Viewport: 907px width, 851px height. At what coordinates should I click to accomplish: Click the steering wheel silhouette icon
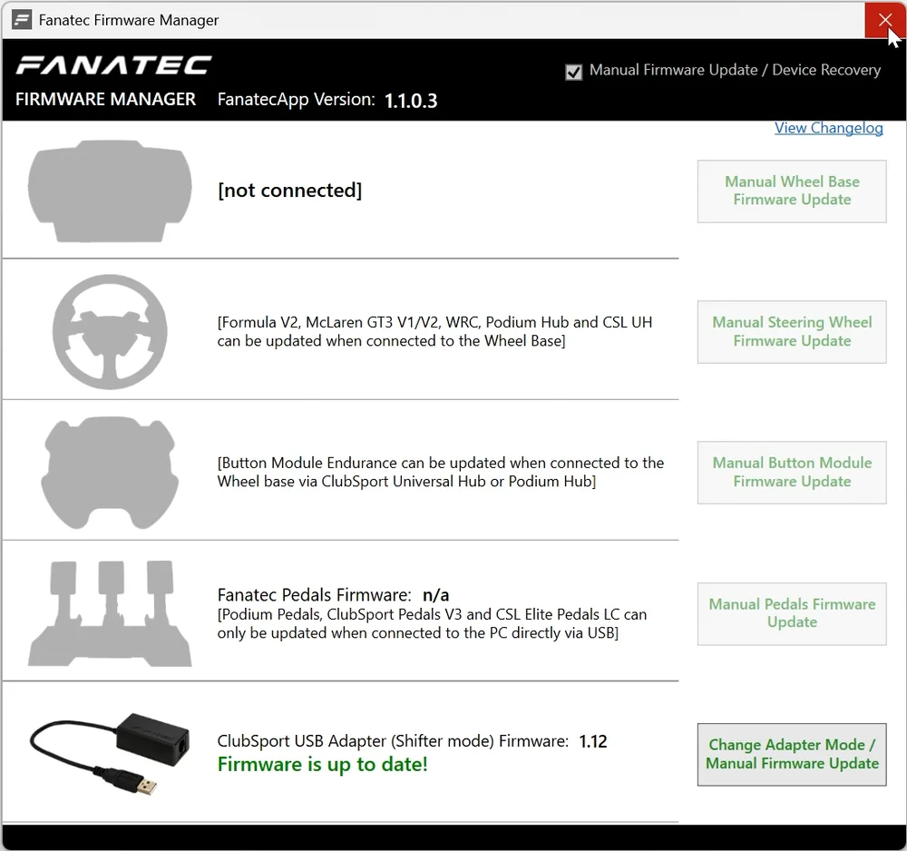coord(110,332)
